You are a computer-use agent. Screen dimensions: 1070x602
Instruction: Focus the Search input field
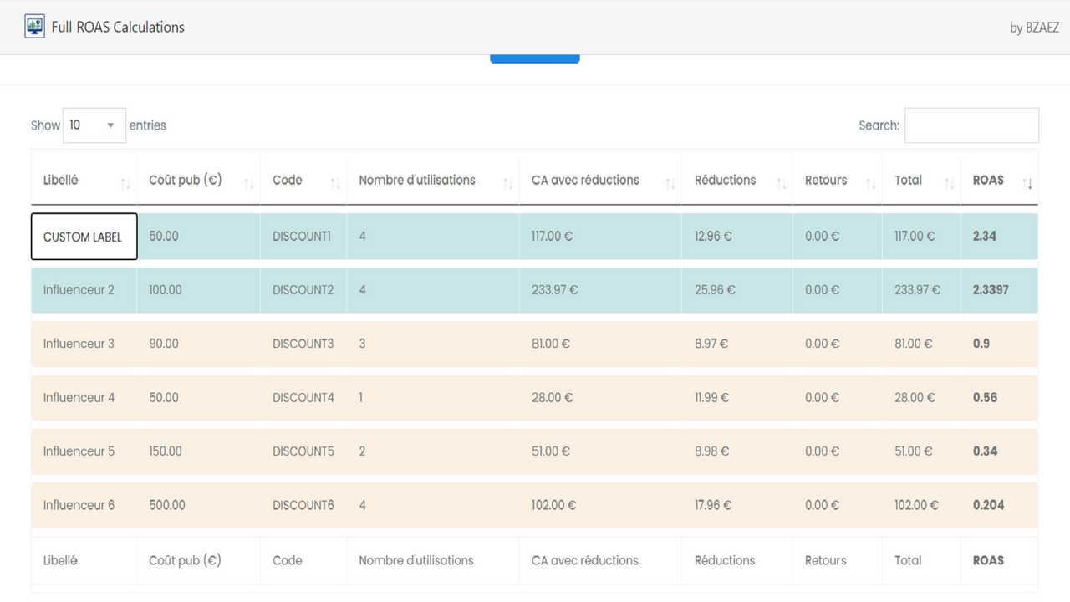pos(971,125)
